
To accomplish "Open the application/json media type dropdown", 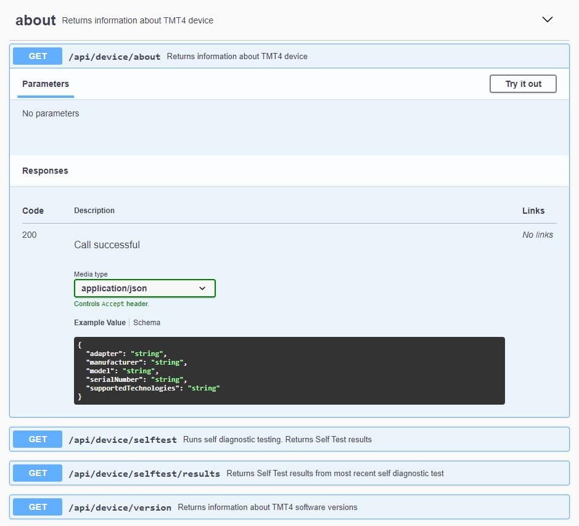I will click(144, 288).
